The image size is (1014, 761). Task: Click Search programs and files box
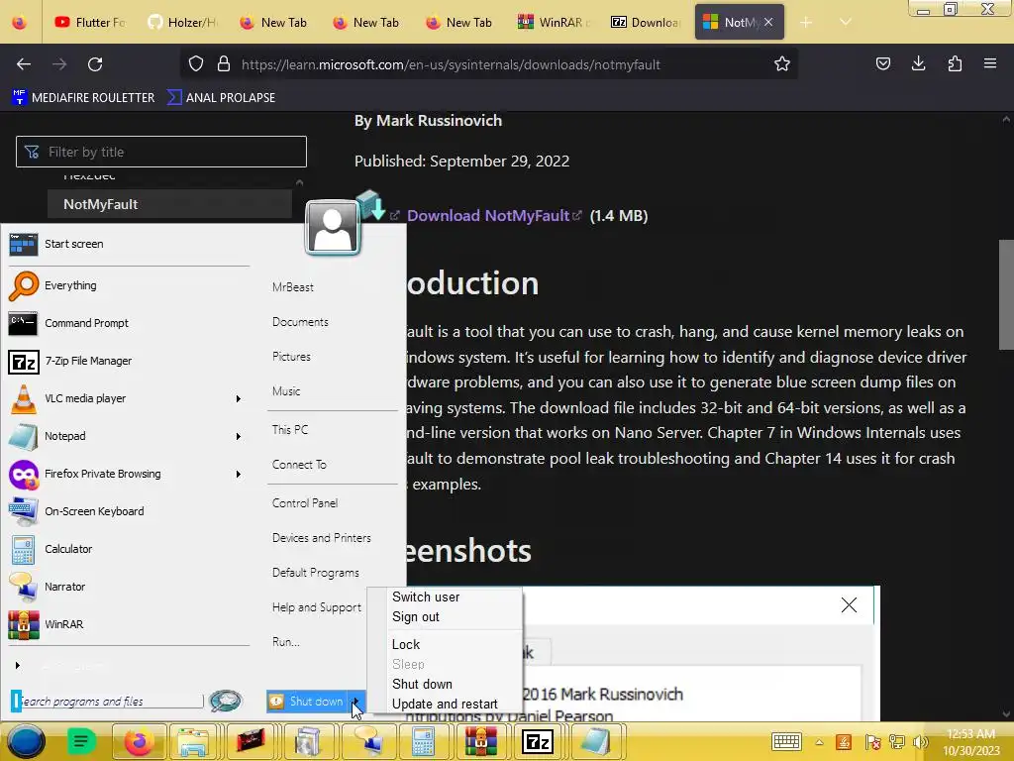107,701
